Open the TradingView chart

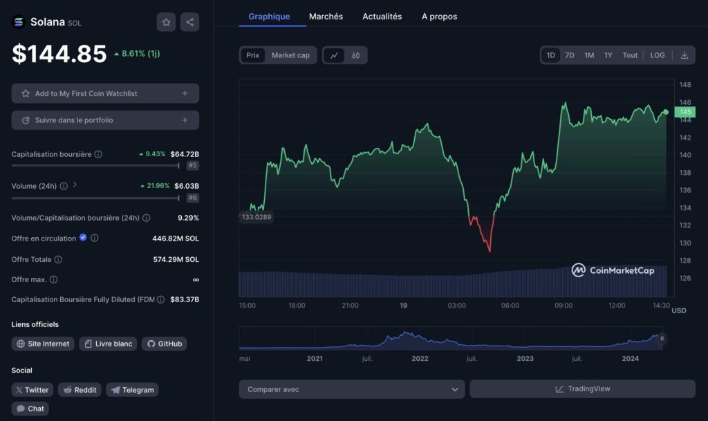coord(582,389)
